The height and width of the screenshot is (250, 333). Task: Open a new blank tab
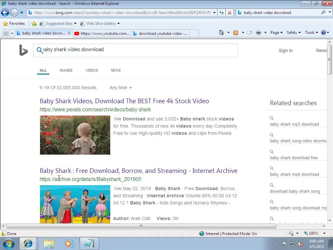tap(194, 34)
